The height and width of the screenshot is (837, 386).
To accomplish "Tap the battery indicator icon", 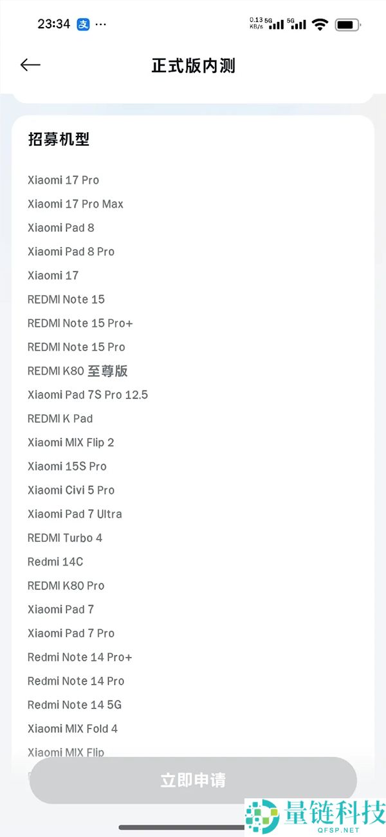I will pyautogui.click(x=347, y=24).
